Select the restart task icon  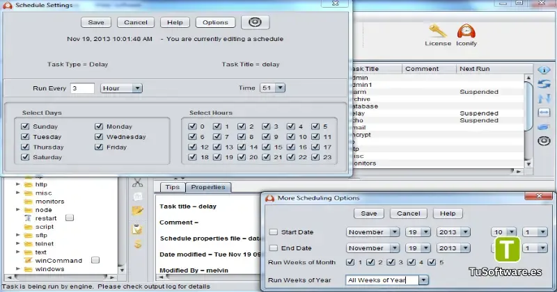[x=28, y=218]
